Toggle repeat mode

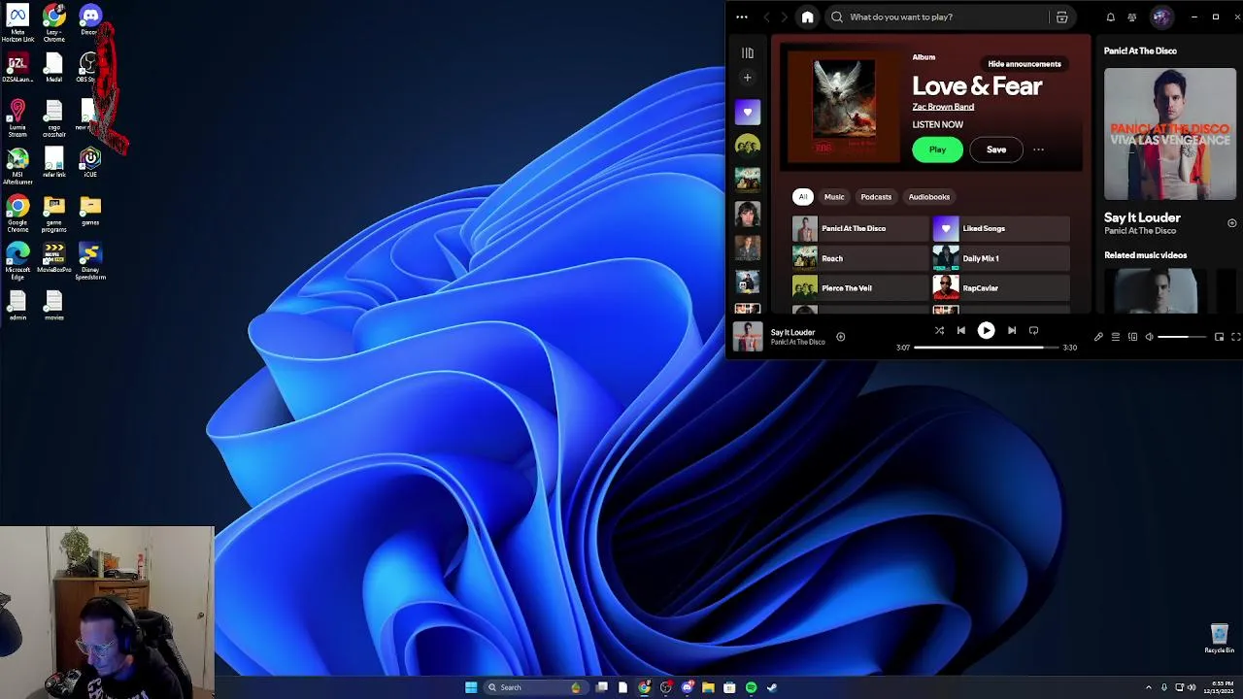click(1033, 331)
